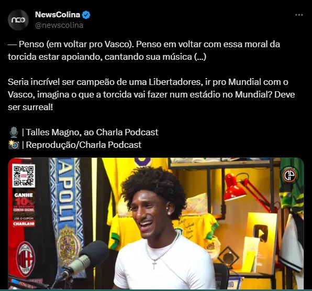
Task: Click the 'Talles Magno, ao Charla Podcast' line
Action: [92, 132]
